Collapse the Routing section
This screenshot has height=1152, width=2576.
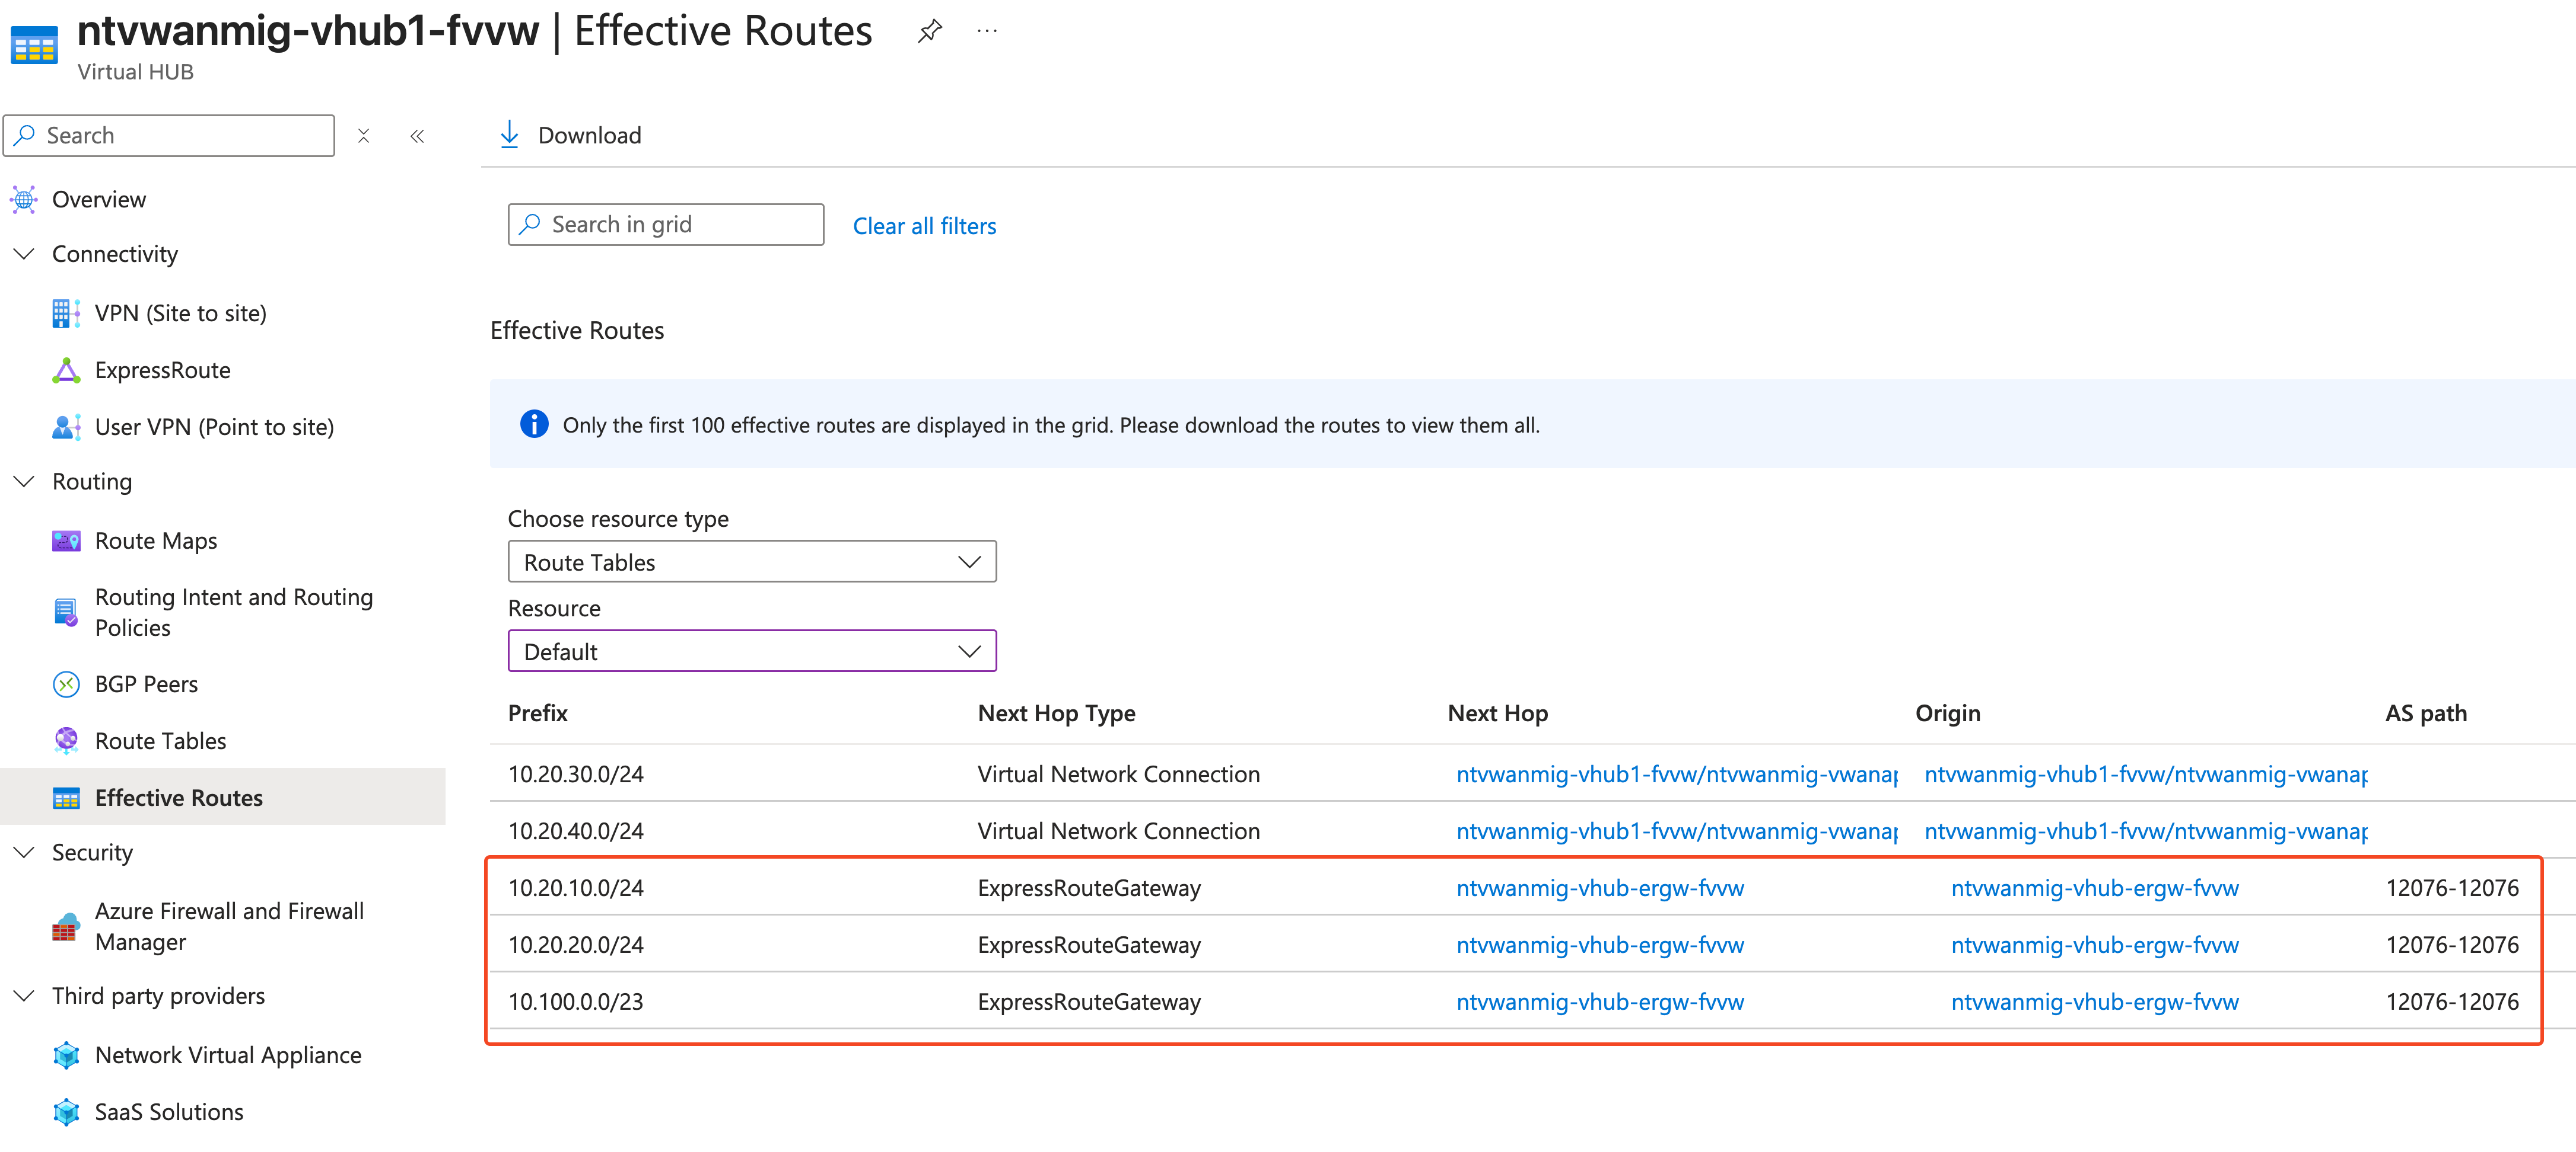coord(24,482)
